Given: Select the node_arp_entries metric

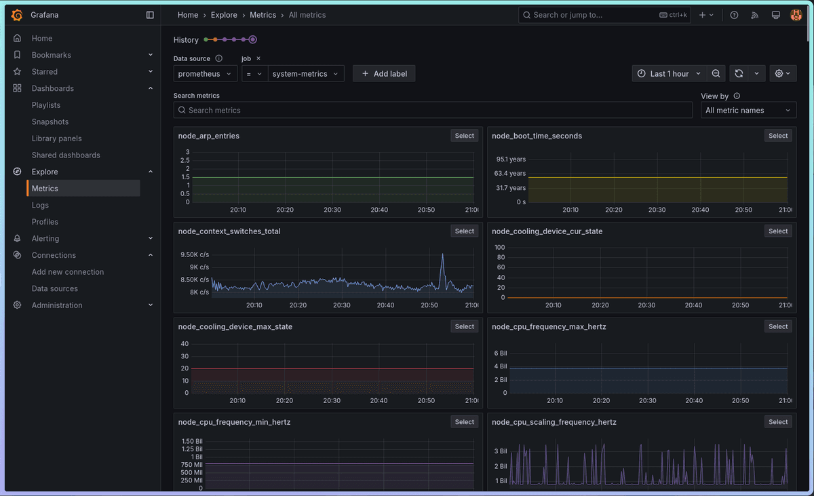Looking at the screenshot, I should [x=465, y=136].
